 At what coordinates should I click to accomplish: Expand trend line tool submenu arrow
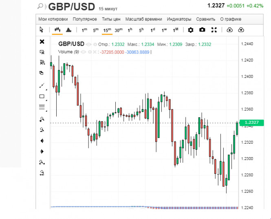tap(46, 90)
